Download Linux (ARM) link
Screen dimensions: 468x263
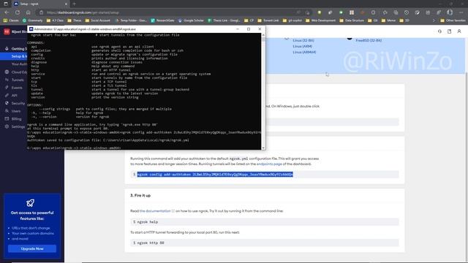302,46
